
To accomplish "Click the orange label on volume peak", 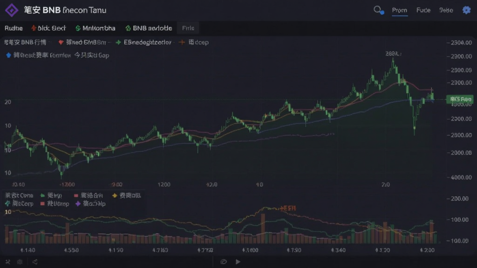I will pos(288,208).
